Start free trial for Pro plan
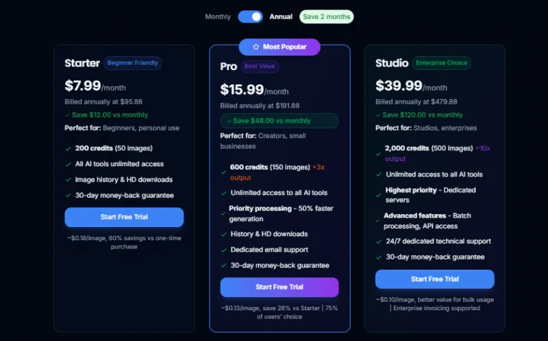Image resolution: width=548 pixels, height=341 pixels. tap(279, 287)
